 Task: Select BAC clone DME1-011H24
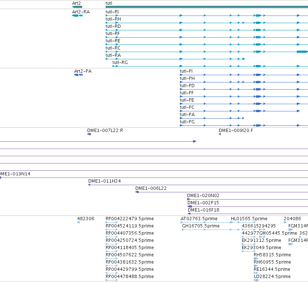click(105, 181)
